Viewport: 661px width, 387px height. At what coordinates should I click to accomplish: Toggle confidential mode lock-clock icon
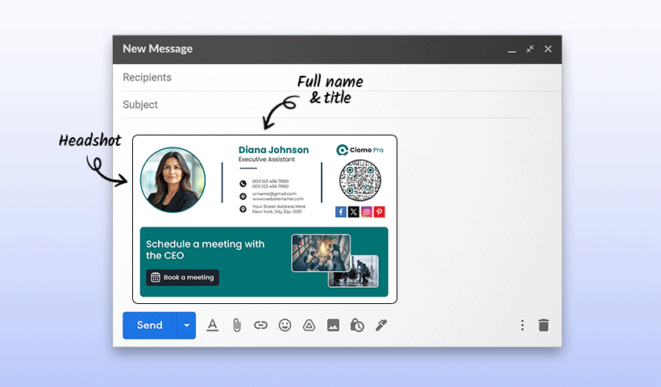pyautogui.click(x=357, y=325)
